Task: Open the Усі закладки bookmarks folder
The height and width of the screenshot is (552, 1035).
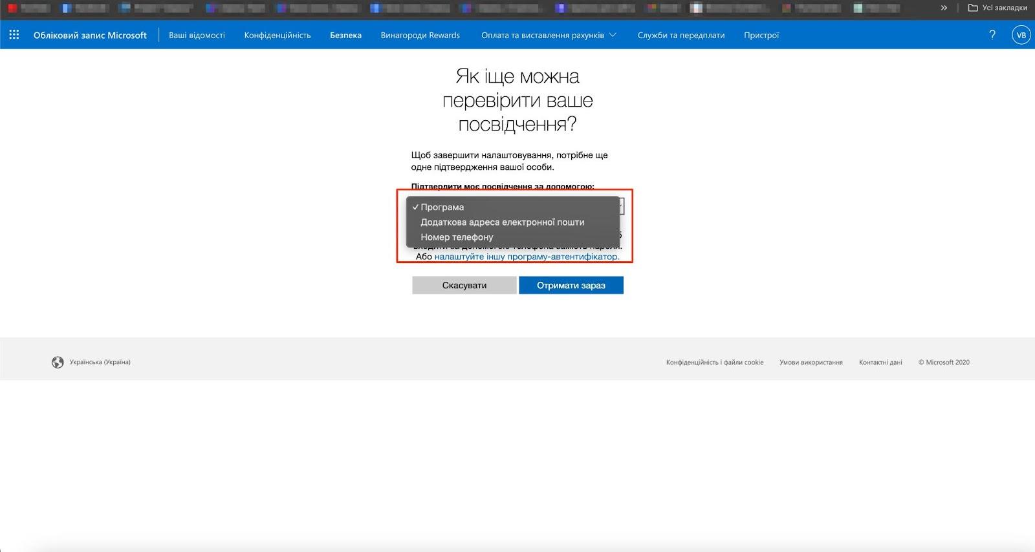Action: click(997, 8)
